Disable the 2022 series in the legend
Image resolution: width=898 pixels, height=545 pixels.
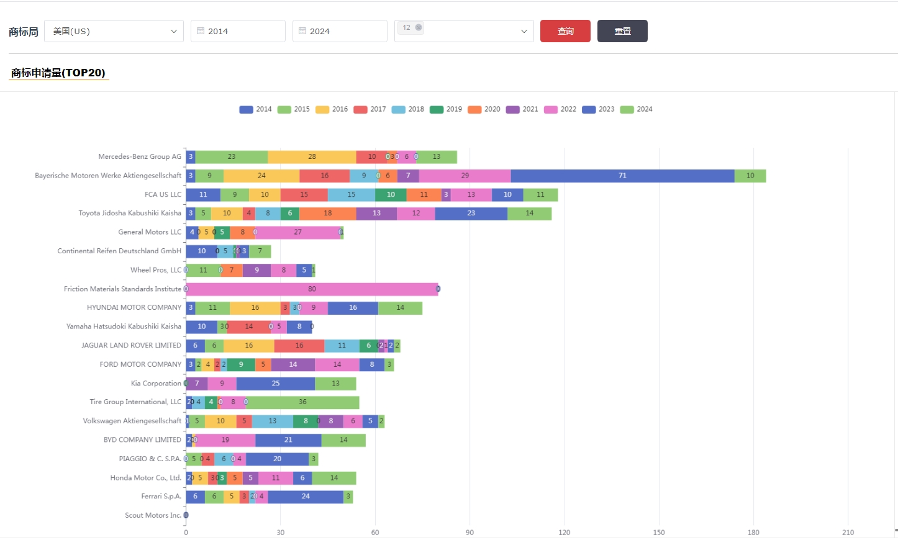560,109
